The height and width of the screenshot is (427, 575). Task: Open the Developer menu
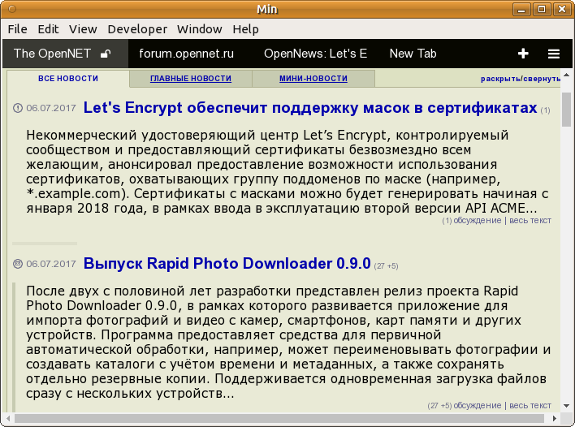click(x=137, y=29)
